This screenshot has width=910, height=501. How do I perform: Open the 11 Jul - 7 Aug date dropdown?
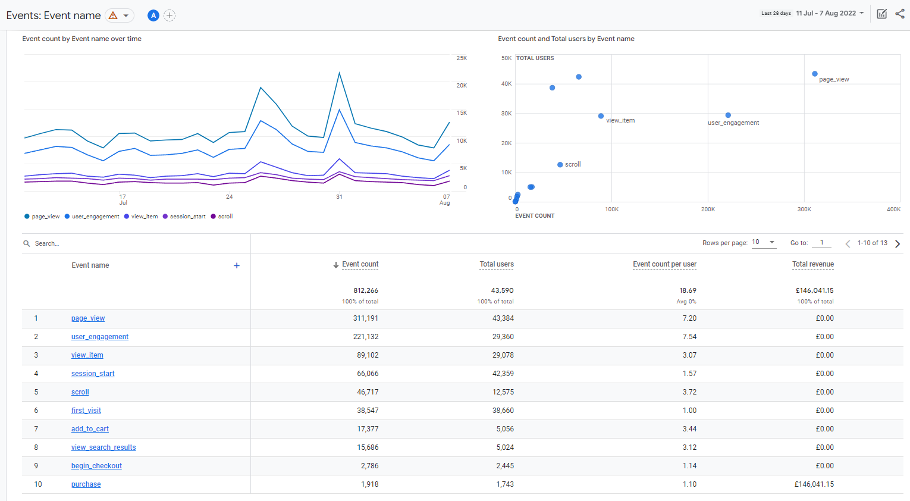827,12
